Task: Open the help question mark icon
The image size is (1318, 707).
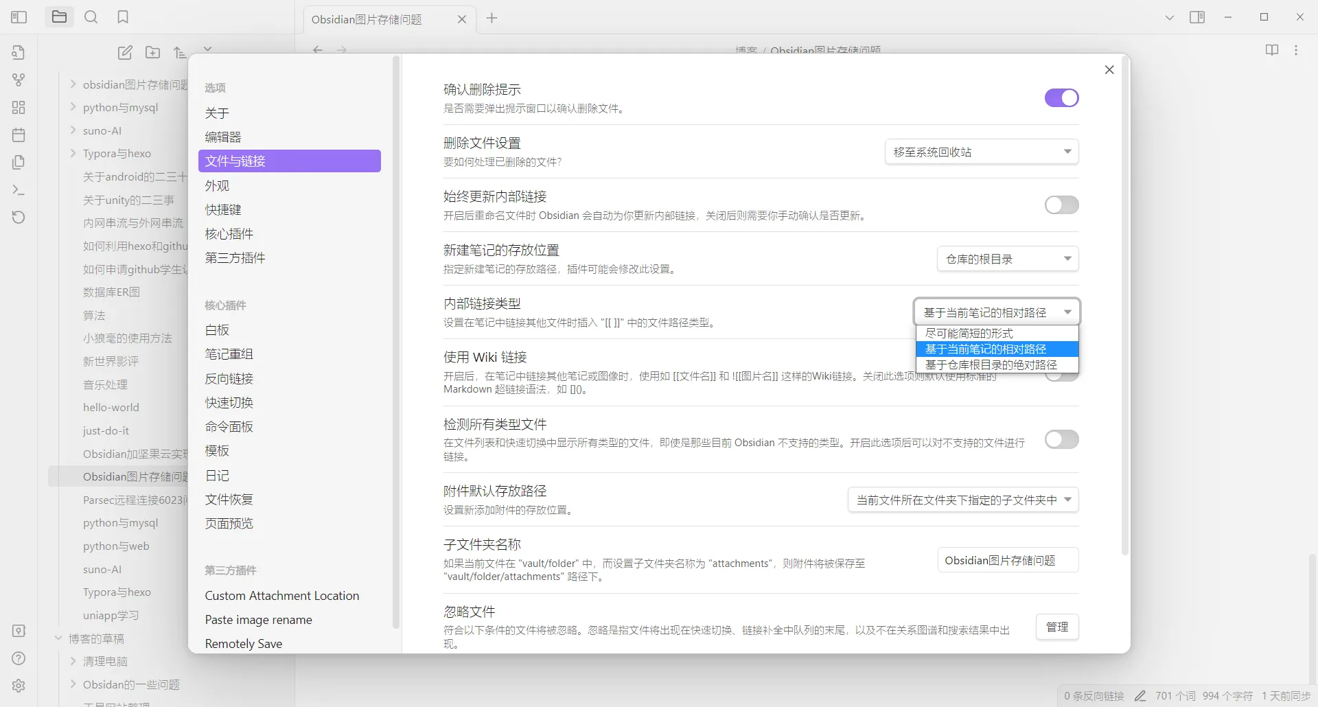Action: (19, 658)
